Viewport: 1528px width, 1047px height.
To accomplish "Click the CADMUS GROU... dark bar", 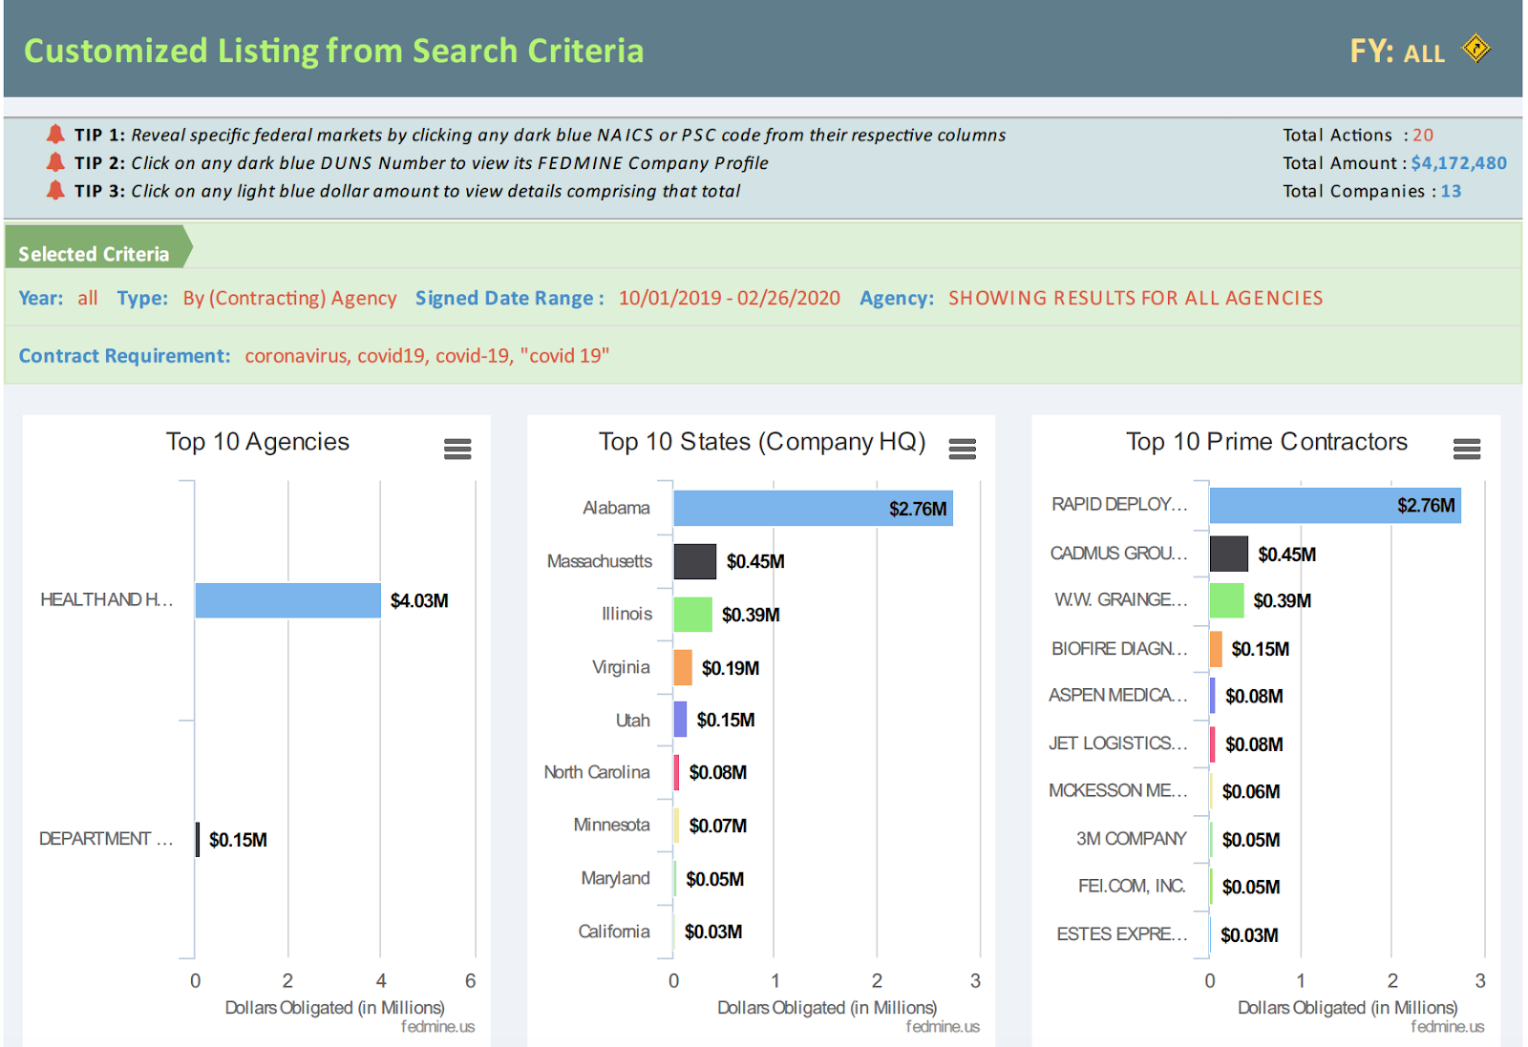I will point(1229,554).
